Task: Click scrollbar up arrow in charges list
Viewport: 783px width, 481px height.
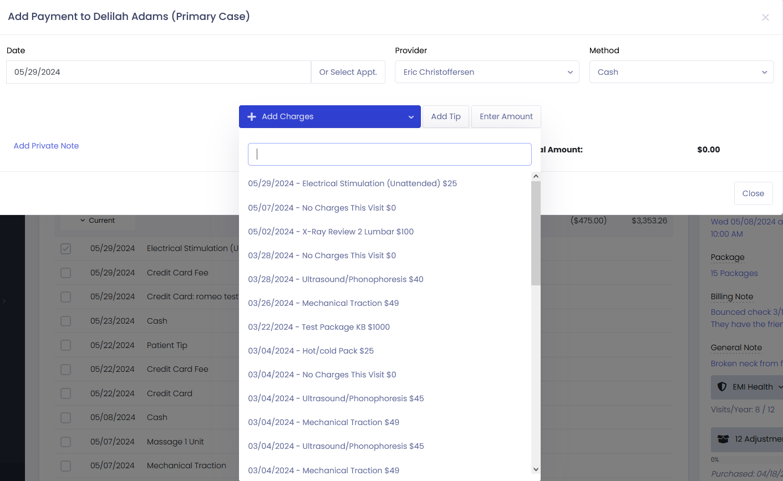Action: tap(536, 176)
